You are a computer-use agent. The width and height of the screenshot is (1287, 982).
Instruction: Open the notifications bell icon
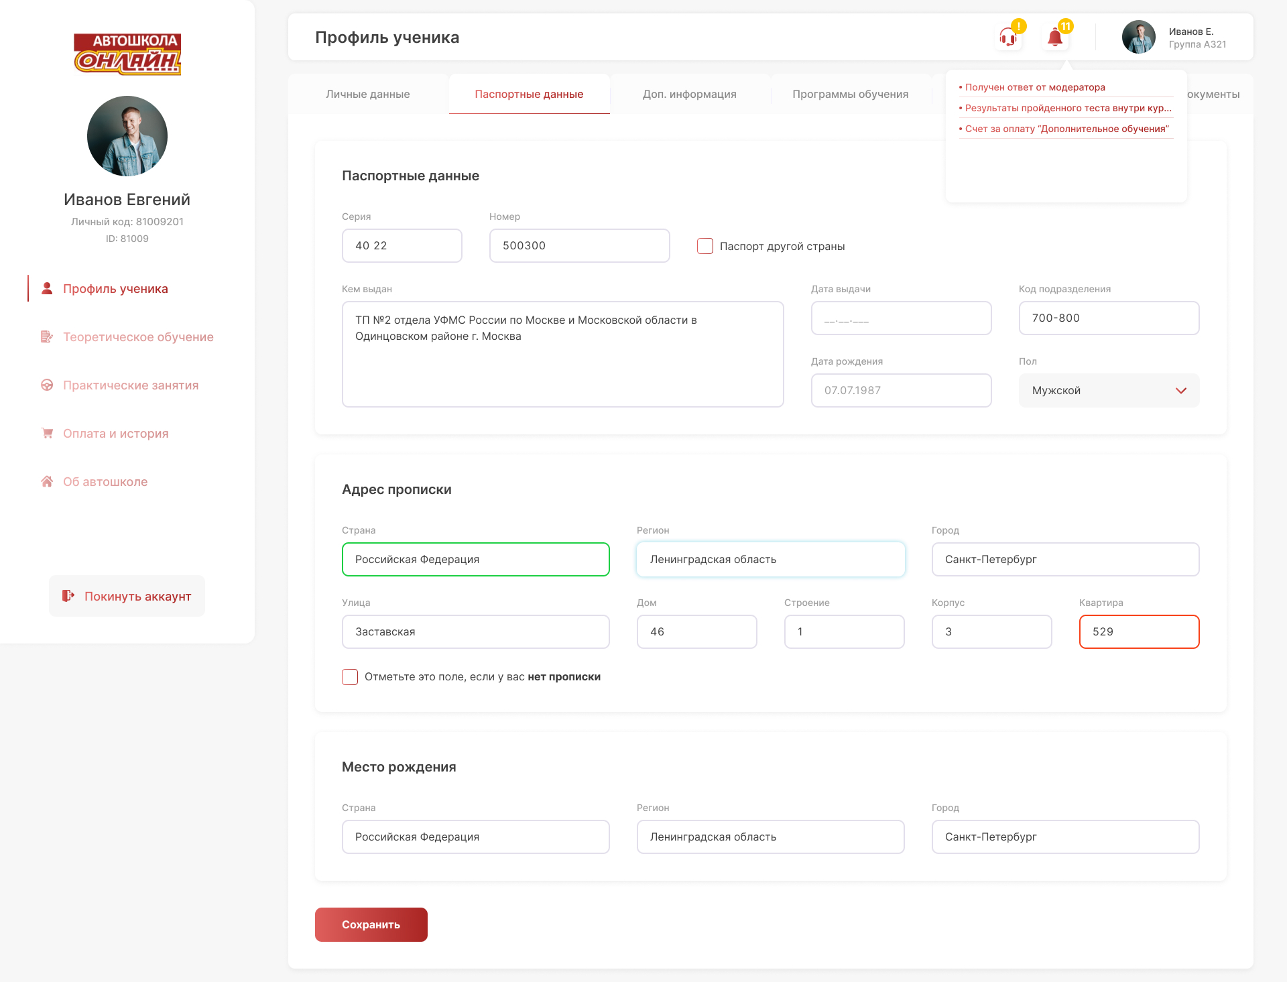pyautogui.click(x=1055, y=38)
